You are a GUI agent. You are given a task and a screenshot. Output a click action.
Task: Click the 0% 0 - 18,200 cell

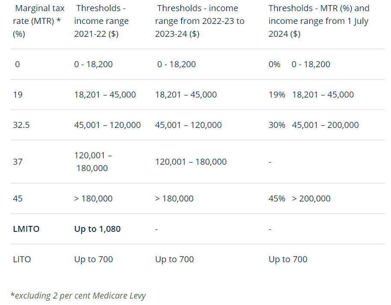tap(299, 64)
